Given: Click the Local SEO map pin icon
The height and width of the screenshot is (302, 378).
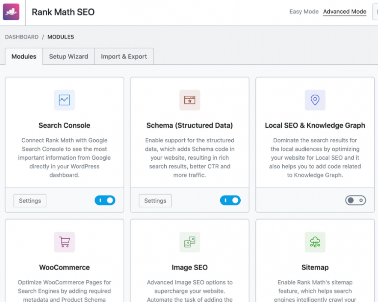Looking at the screenshot, I should [x=315, y=100].
